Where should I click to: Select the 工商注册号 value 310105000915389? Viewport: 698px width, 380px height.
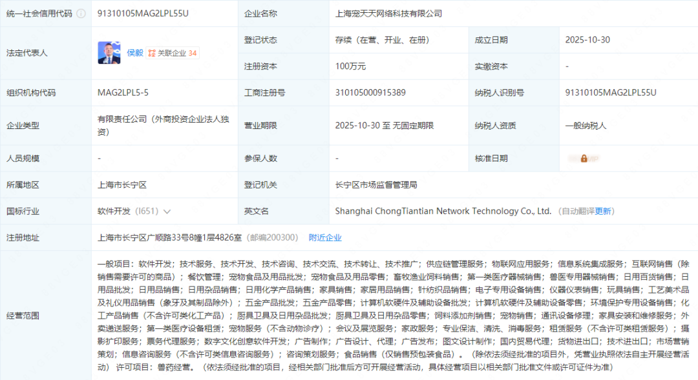click(370, 93)
